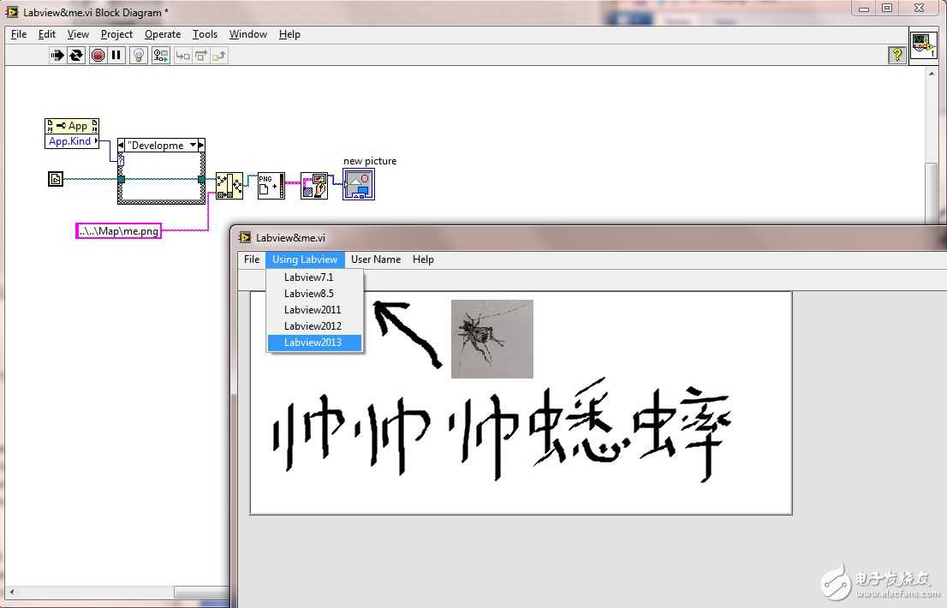Image resolution: width=947 pixels, height=608 pixels.
Task: Choose Labview2012 from the menu
Action: pos(314,326)
